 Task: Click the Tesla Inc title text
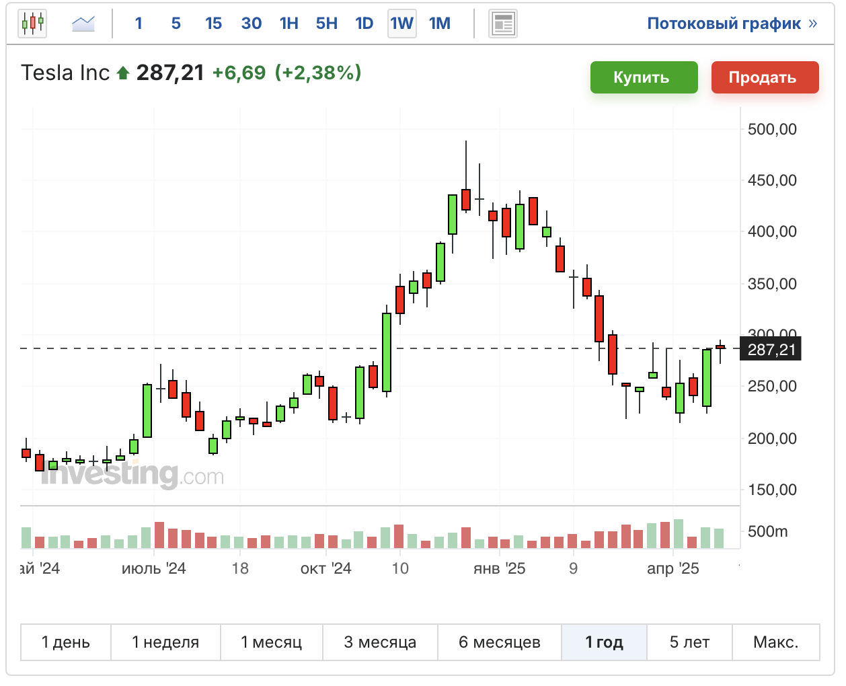pos(65,73)
